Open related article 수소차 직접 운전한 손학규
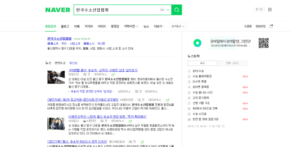 (92, 91)
